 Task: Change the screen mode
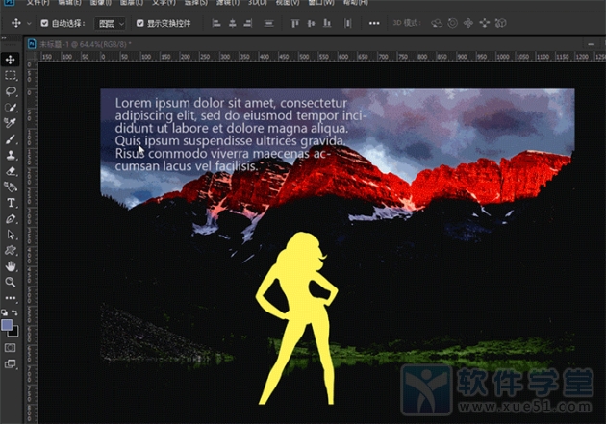pyautogui.click(x=10, y=363)
